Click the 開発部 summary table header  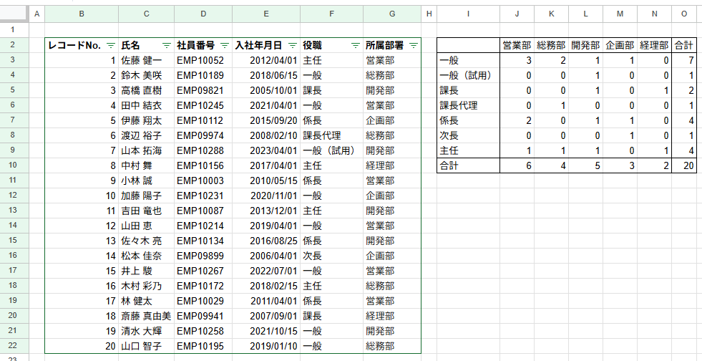click(x=585, y=45)
